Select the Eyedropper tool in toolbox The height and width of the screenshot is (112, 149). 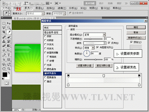pyautogui.click(x=9, y=32)
